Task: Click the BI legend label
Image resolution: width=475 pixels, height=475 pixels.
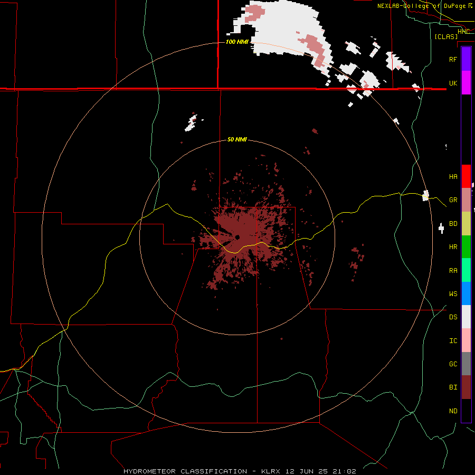Action: tap(453, 387)
